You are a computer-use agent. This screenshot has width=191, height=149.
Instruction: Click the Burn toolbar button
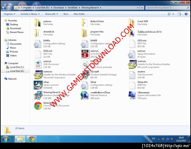point(66,14)
